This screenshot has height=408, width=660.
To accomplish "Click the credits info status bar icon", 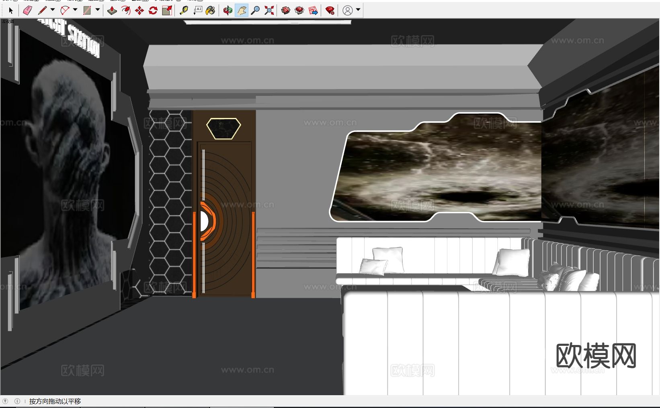I will click(x=17, y=401).
